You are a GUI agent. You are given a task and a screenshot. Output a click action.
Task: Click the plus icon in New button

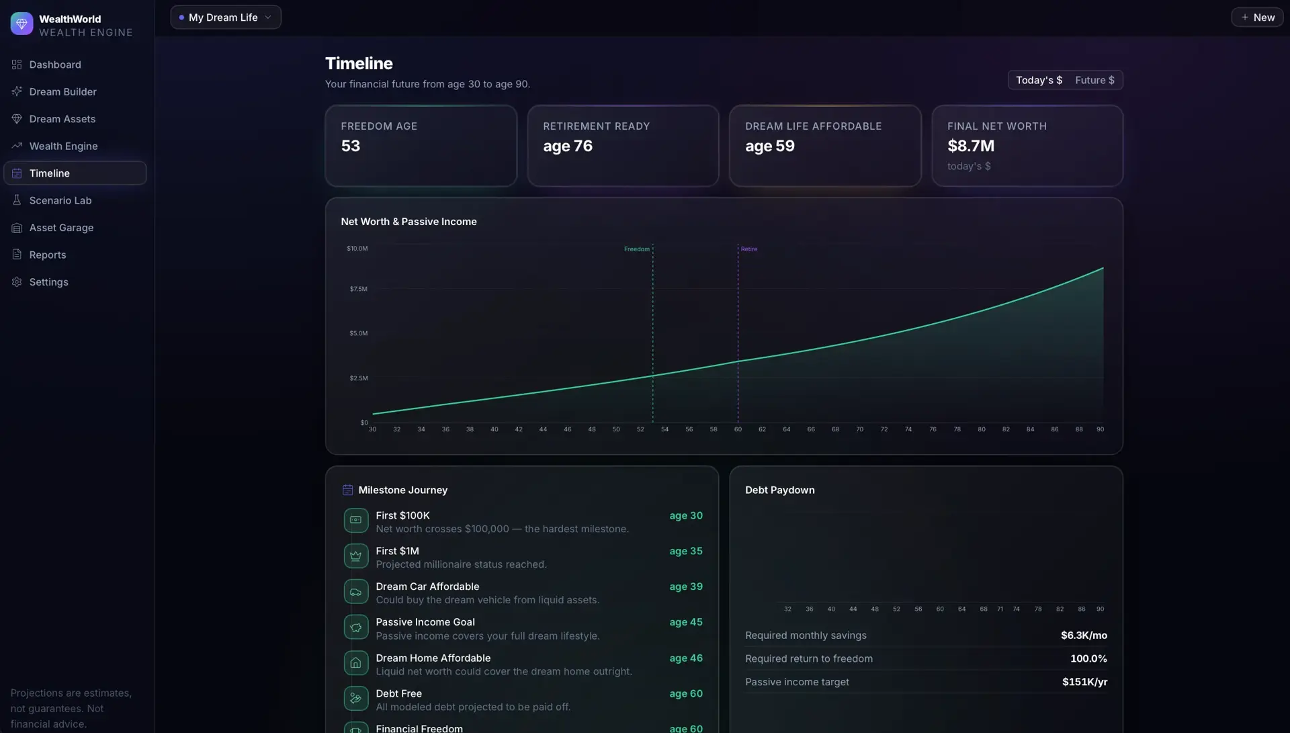(1244, 17)
